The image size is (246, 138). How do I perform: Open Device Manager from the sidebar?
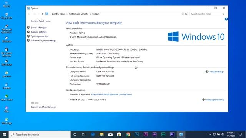[x=38, y=28]
